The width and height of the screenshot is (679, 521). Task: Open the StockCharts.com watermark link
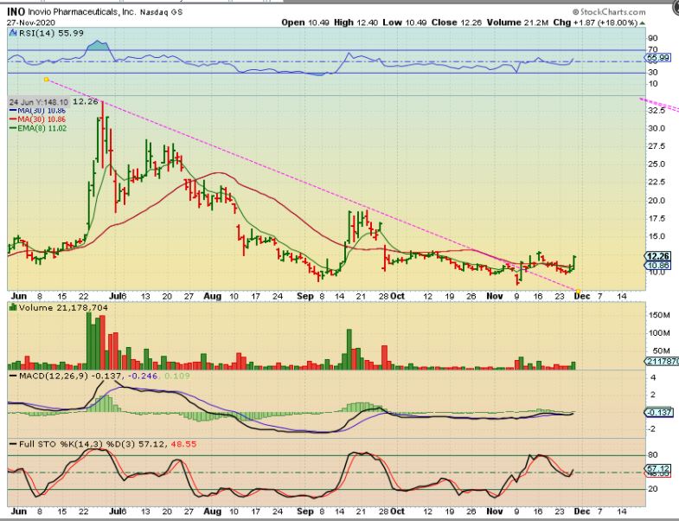pos(609,12)
